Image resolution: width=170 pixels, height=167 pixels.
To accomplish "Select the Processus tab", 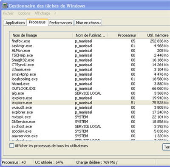I will (37, 22).
